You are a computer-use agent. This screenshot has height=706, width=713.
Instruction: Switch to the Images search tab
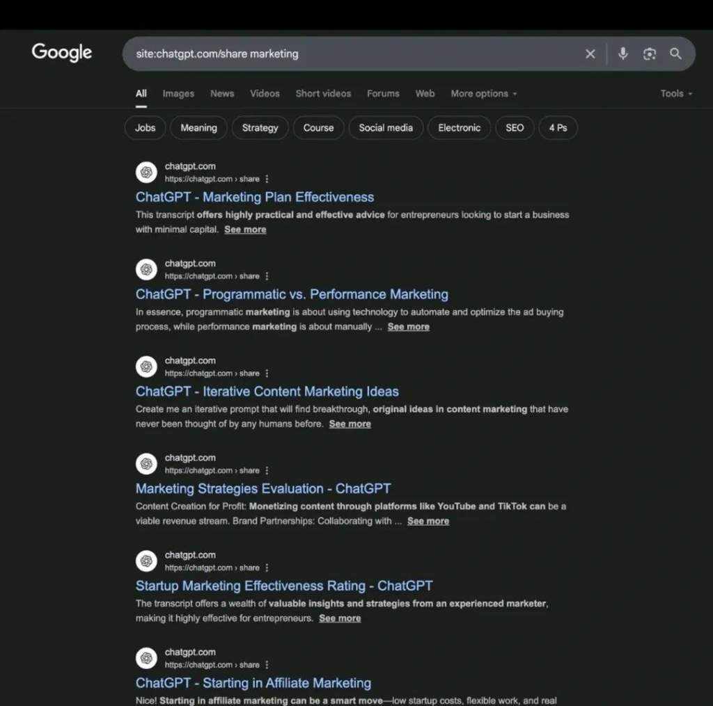[178, 93]
